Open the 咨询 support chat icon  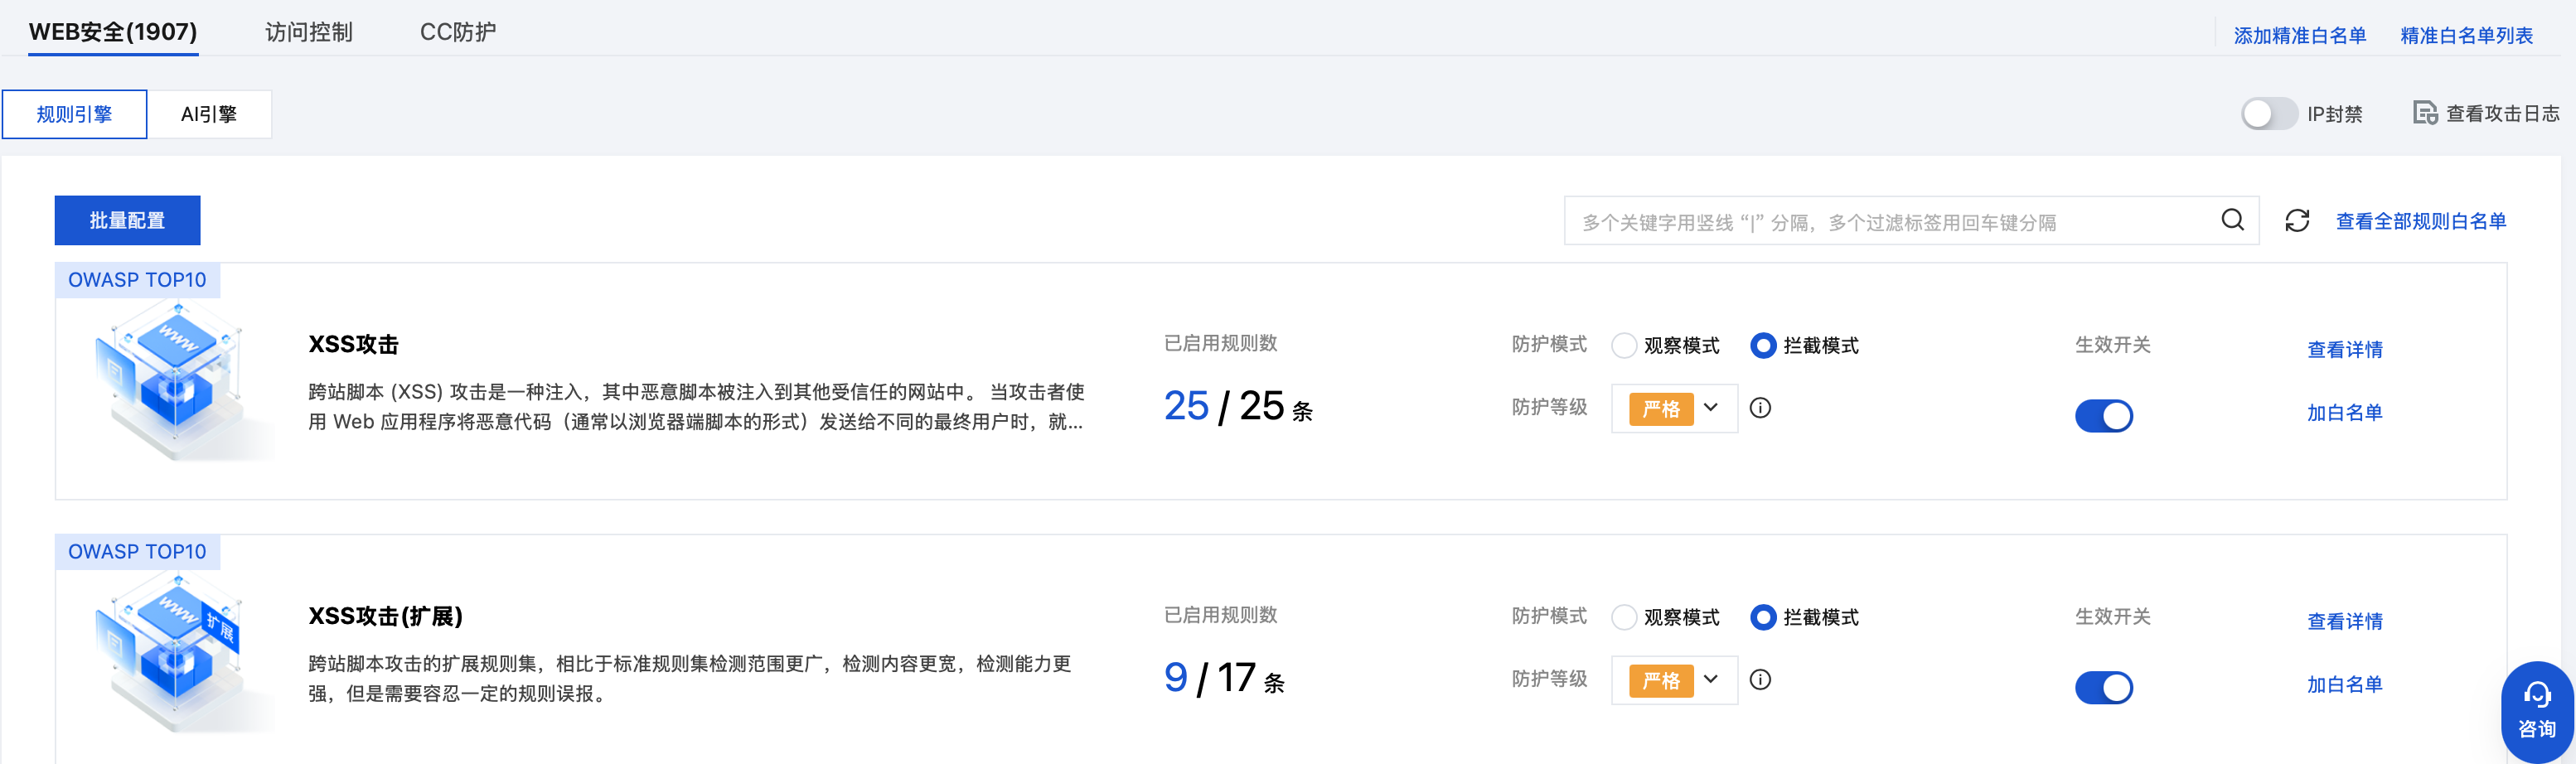(x=2536, y=710)
